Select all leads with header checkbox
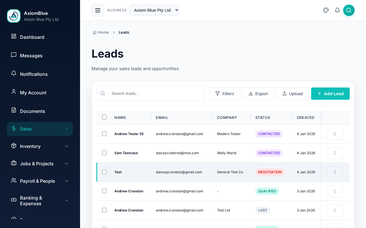The image size is (366, 228). (x=104, y=117)
